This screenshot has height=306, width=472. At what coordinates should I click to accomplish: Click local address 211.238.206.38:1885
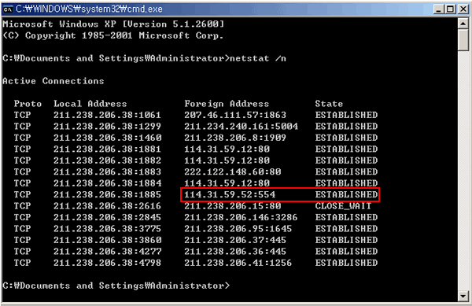click(x=108, y=194)
